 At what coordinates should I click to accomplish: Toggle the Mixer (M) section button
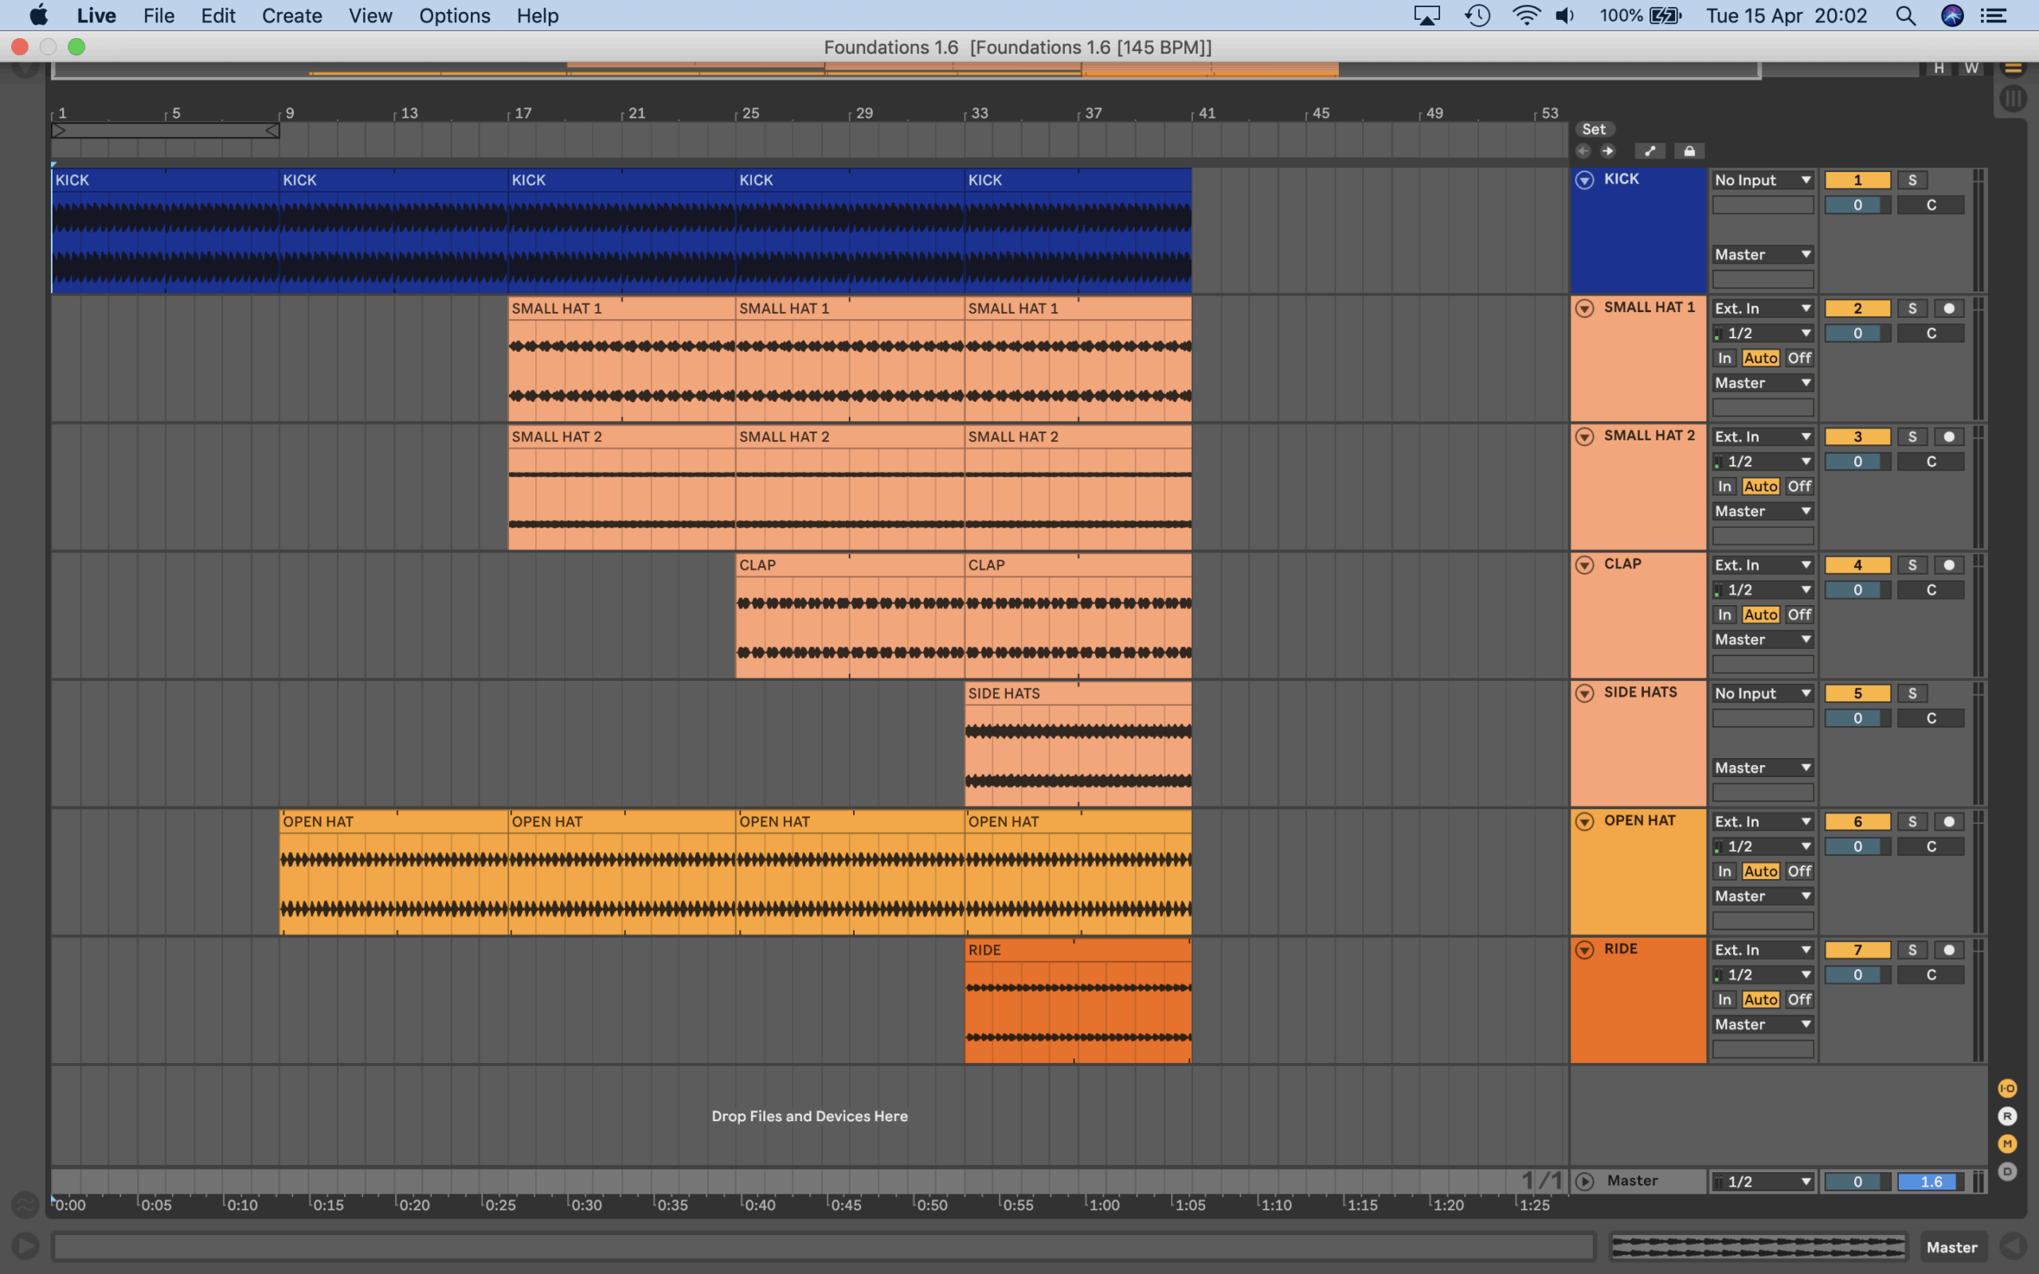pyautogui.click(x=2007, y=1144)
